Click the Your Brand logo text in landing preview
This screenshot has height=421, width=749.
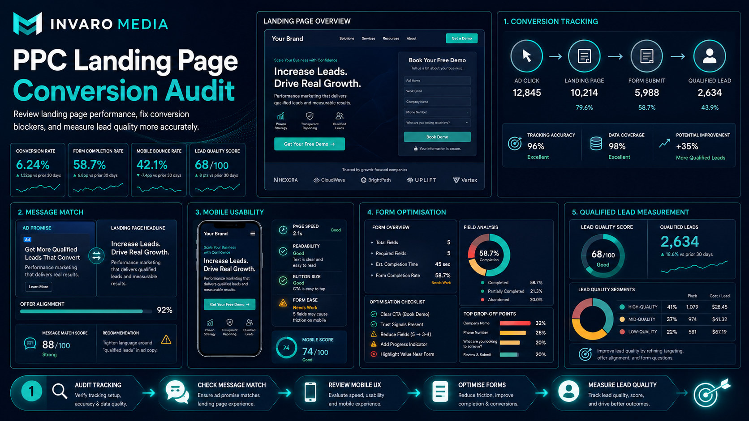[x=288, y=38]
